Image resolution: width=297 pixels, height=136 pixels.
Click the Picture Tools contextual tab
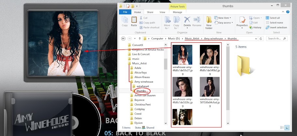(x=177, y=7)
